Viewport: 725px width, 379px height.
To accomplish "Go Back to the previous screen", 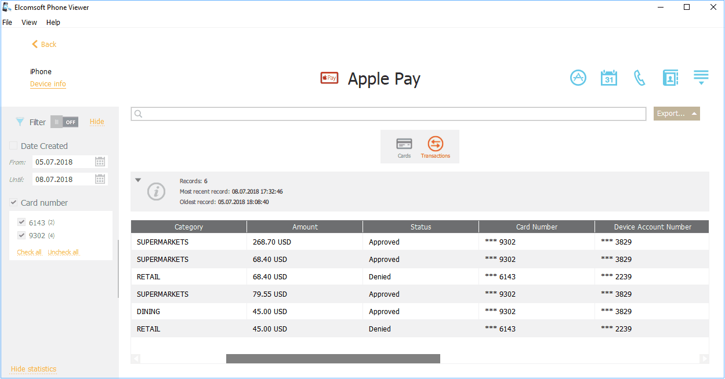I will click(x=44, y=45).
